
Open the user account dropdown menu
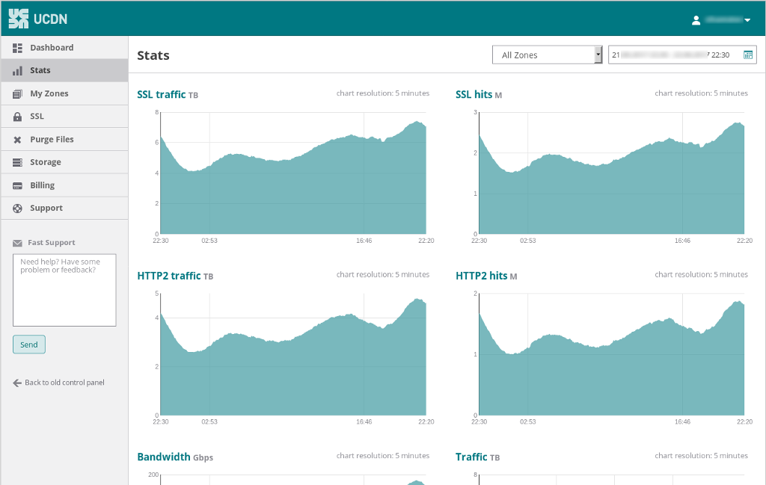click(722, 20)
